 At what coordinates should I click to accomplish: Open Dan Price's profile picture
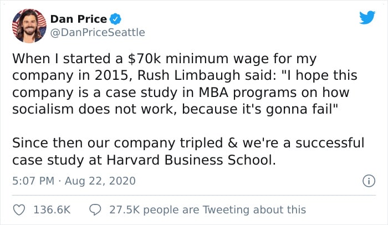point(29,25)
